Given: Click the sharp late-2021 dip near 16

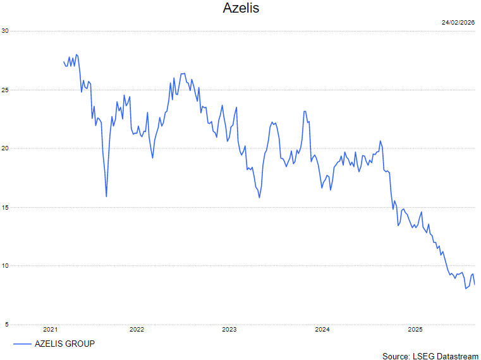Looking at the screenshot, I should 106,196.
